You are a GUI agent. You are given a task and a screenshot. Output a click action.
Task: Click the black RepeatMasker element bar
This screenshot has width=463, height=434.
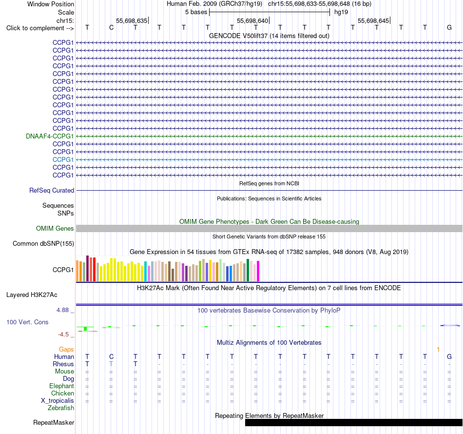pyautogui.click(x=354, y=423)
